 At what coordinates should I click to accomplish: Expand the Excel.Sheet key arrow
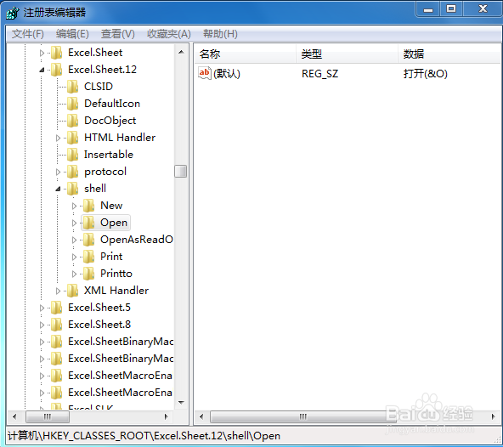point(42,53)
